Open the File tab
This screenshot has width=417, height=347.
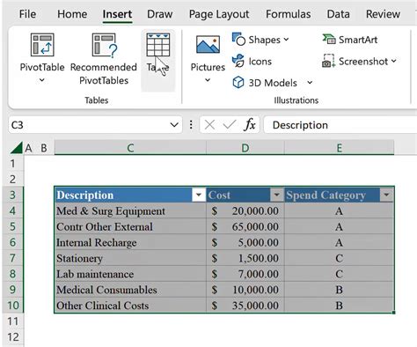click(27, 14)
